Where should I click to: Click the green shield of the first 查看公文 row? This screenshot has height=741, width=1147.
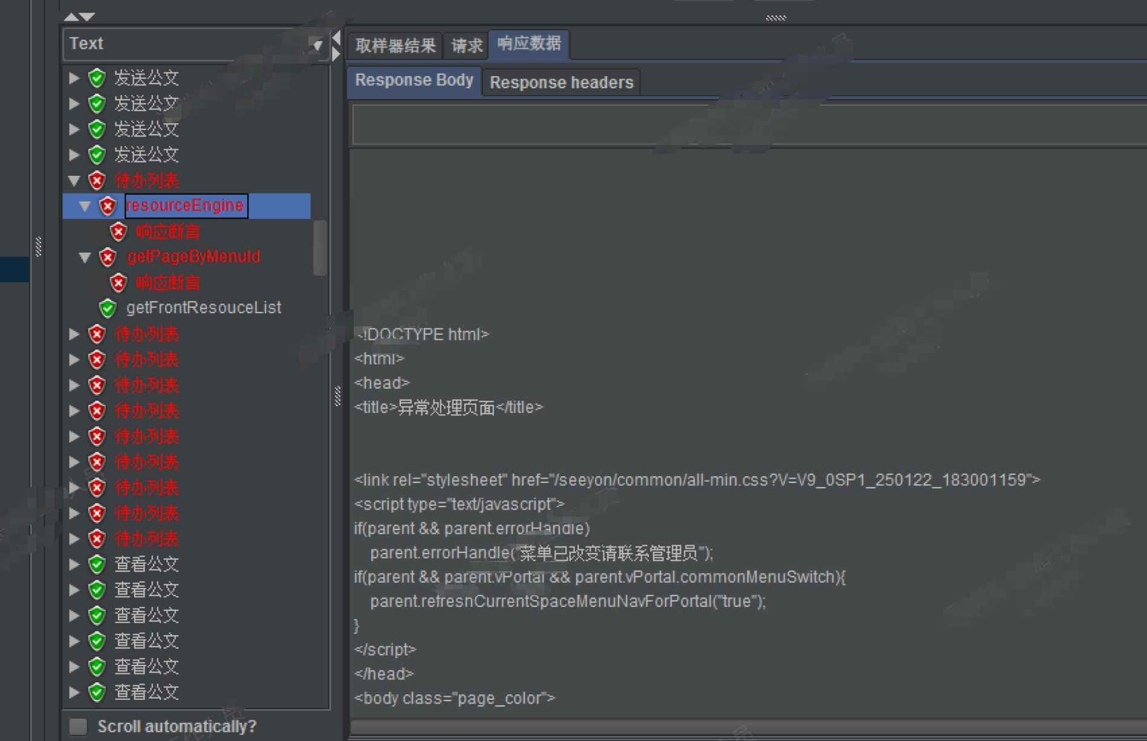[x=97, y=565]
